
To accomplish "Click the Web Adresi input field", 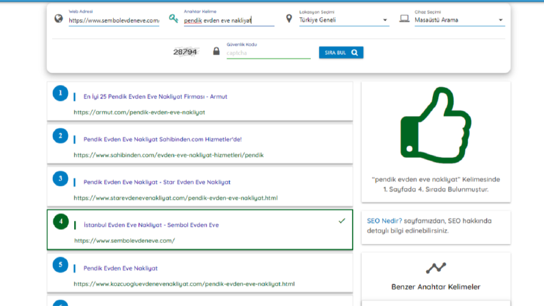I will (114, 21).
